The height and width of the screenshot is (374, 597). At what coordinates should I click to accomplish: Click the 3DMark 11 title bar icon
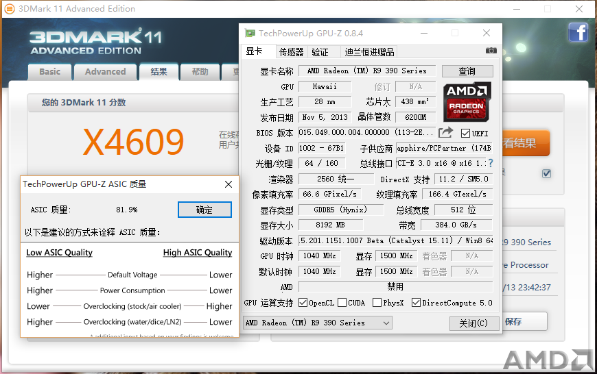coord(9,8)
